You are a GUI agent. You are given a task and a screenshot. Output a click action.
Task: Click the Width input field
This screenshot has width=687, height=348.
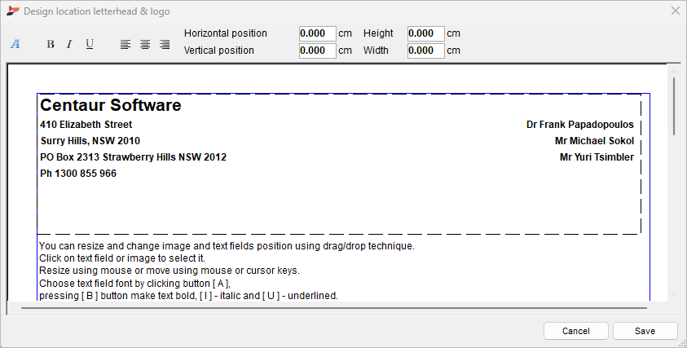point(426,51)
